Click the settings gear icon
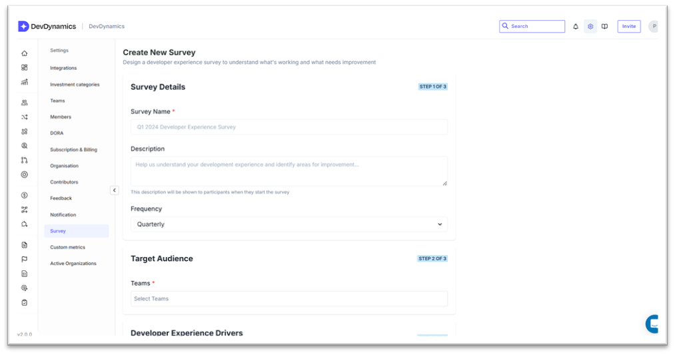This screenshot has width=675, height=355. 590,27
